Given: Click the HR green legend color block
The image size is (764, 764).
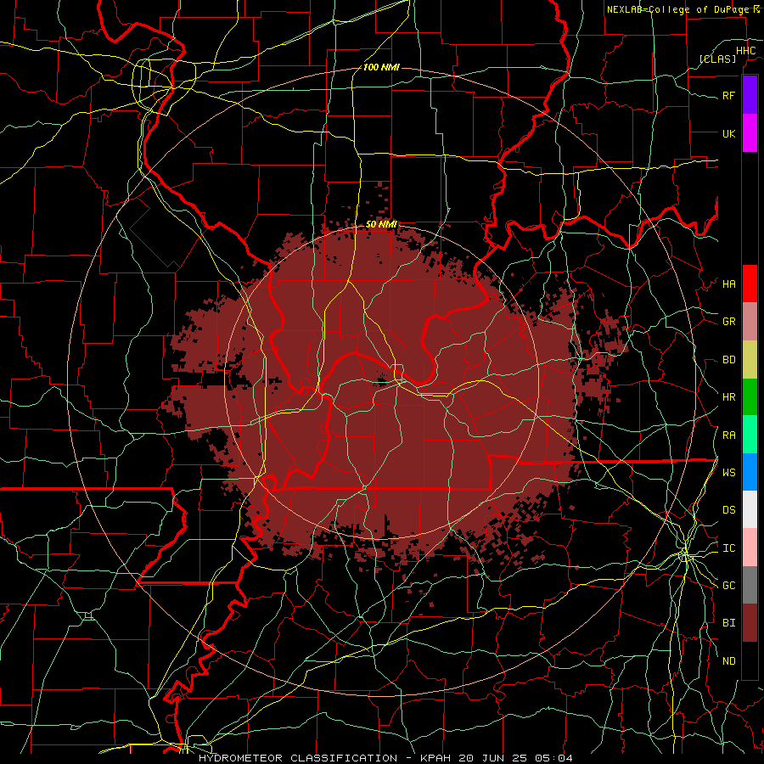Looking at the screenshot, I should 750,397.
